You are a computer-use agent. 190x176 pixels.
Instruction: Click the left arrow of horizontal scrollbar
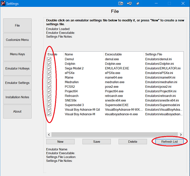[x=49, y=134]
